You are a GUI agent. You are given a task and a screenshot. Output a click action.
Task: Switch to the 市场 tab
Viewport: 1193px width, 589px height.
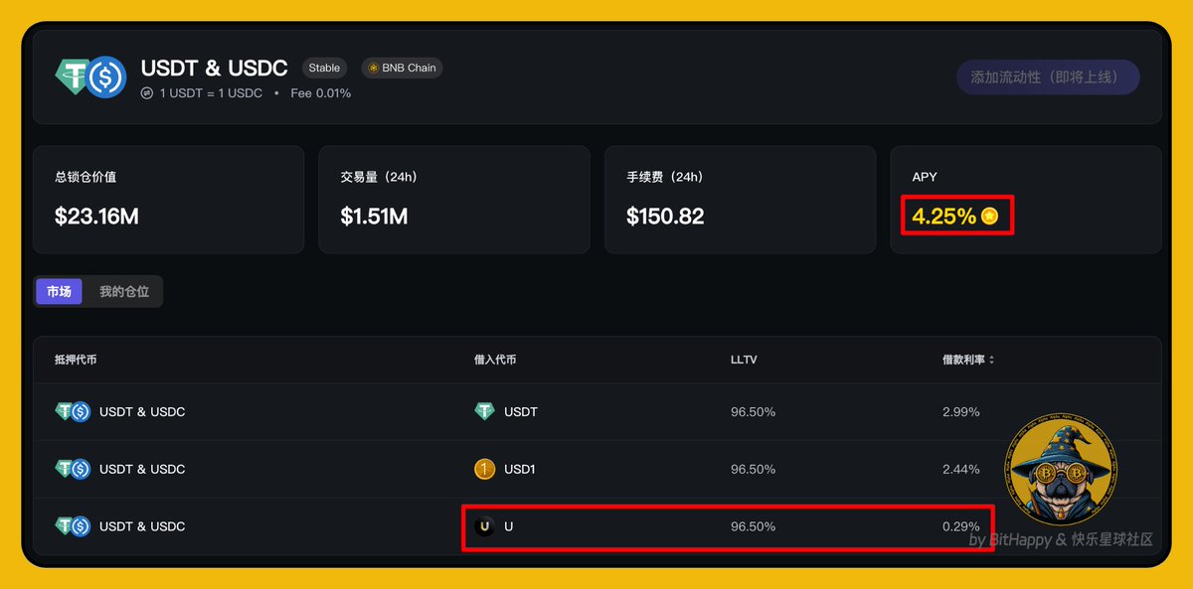(x=59, y=292)
